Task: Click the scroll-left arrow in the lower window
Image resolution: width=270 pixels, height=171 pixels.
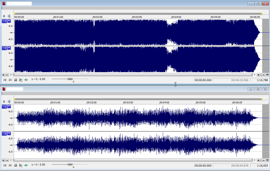Action: [x=11, y=160]
